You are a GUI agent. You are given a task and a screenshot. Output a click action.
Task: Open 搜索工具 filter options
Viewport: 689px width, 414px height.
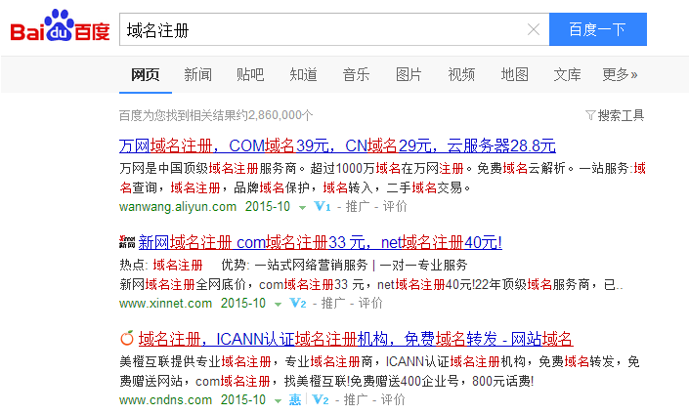[621, 115]
